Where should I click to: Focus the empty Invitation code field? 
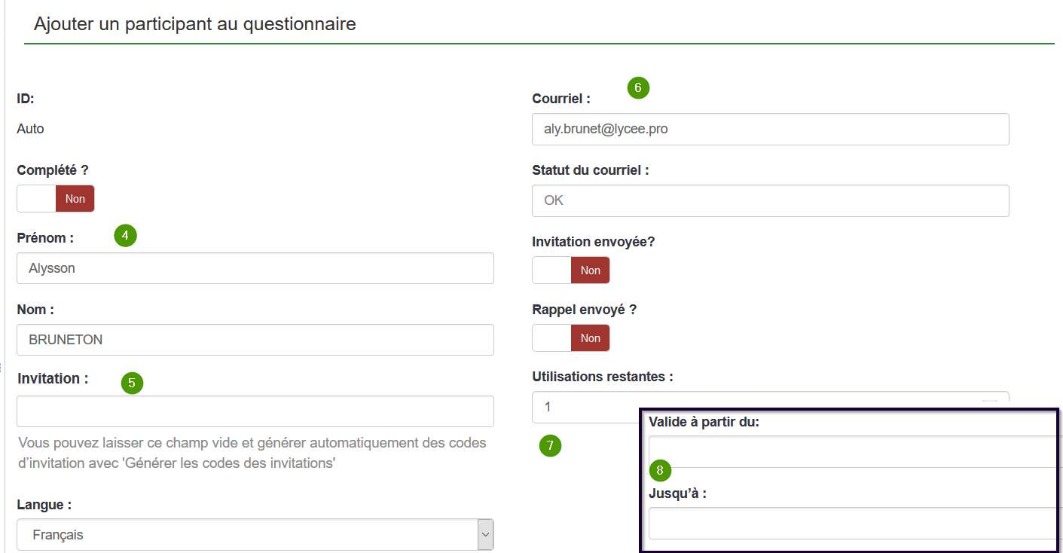click(x=255, y=411)
